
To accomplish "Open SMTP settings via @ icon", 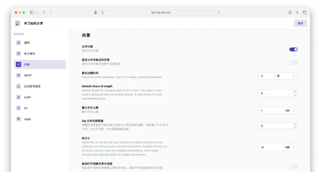I will pyautogui.click(x=18, y=75).
